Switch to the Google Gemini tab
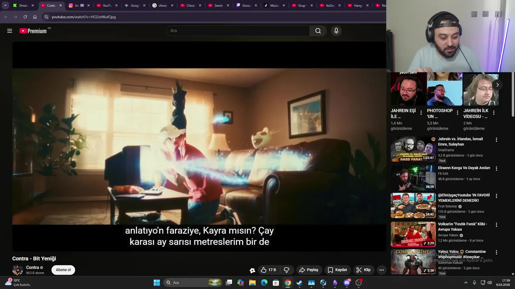The height and width of the screenshot is (289, 515). [x=132, y=6]
